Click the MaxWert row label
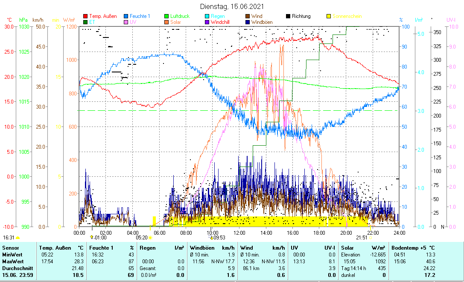The height and width of the screenshot is (282, 464). [13, 262]
